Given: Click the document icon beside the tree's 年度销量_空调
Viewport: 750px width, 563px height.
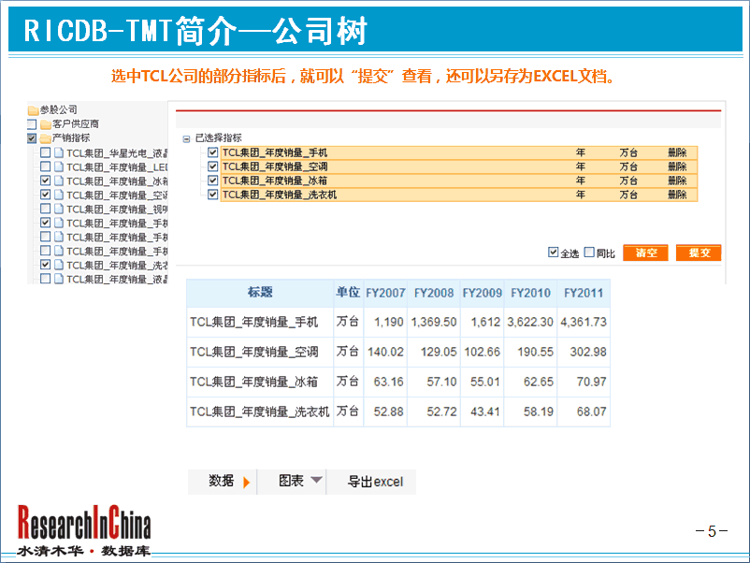Looking at the screenshot, I should click(x=59, y=195).
